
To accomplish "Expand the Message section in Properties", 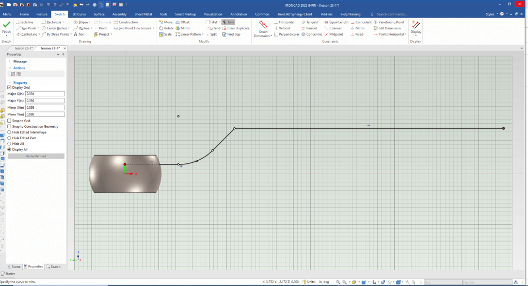I will tap(10, 61).
